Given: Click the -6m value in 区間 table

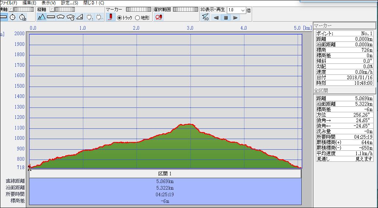Looking at the screenshot, I should click(x=165, y=201).
